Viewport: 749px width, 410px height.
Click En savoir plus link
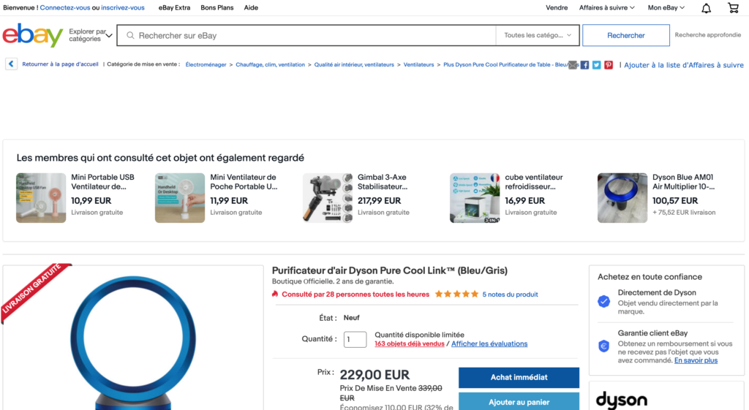coord(696,360)
